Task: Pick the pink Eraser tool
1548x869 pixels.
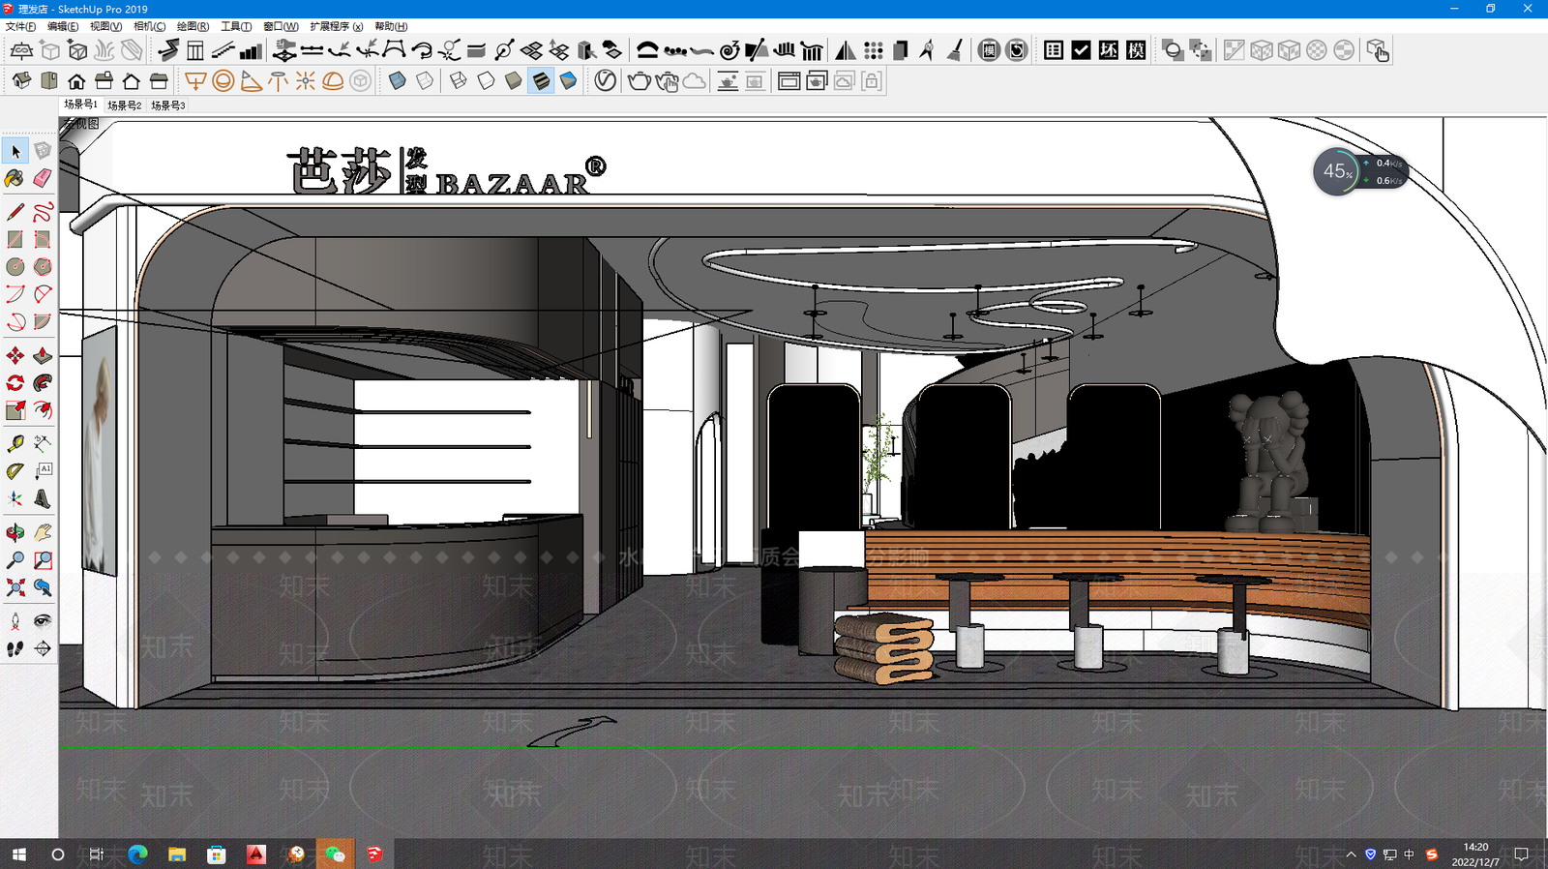Action: pos(43,178)
